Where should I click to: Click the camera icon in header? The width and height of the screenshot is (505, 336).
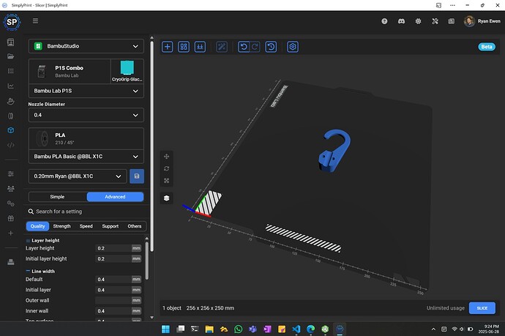pos(452,21)
